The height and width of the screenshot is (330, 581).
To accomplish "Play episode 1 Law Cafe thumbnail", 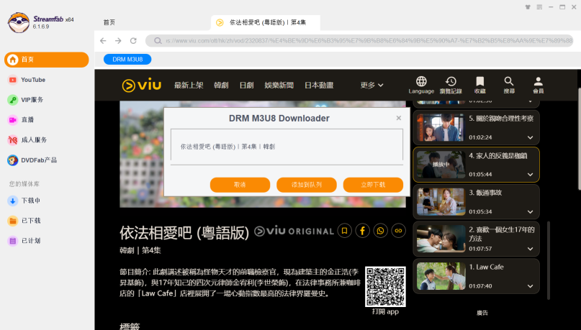I will (441, 276).
